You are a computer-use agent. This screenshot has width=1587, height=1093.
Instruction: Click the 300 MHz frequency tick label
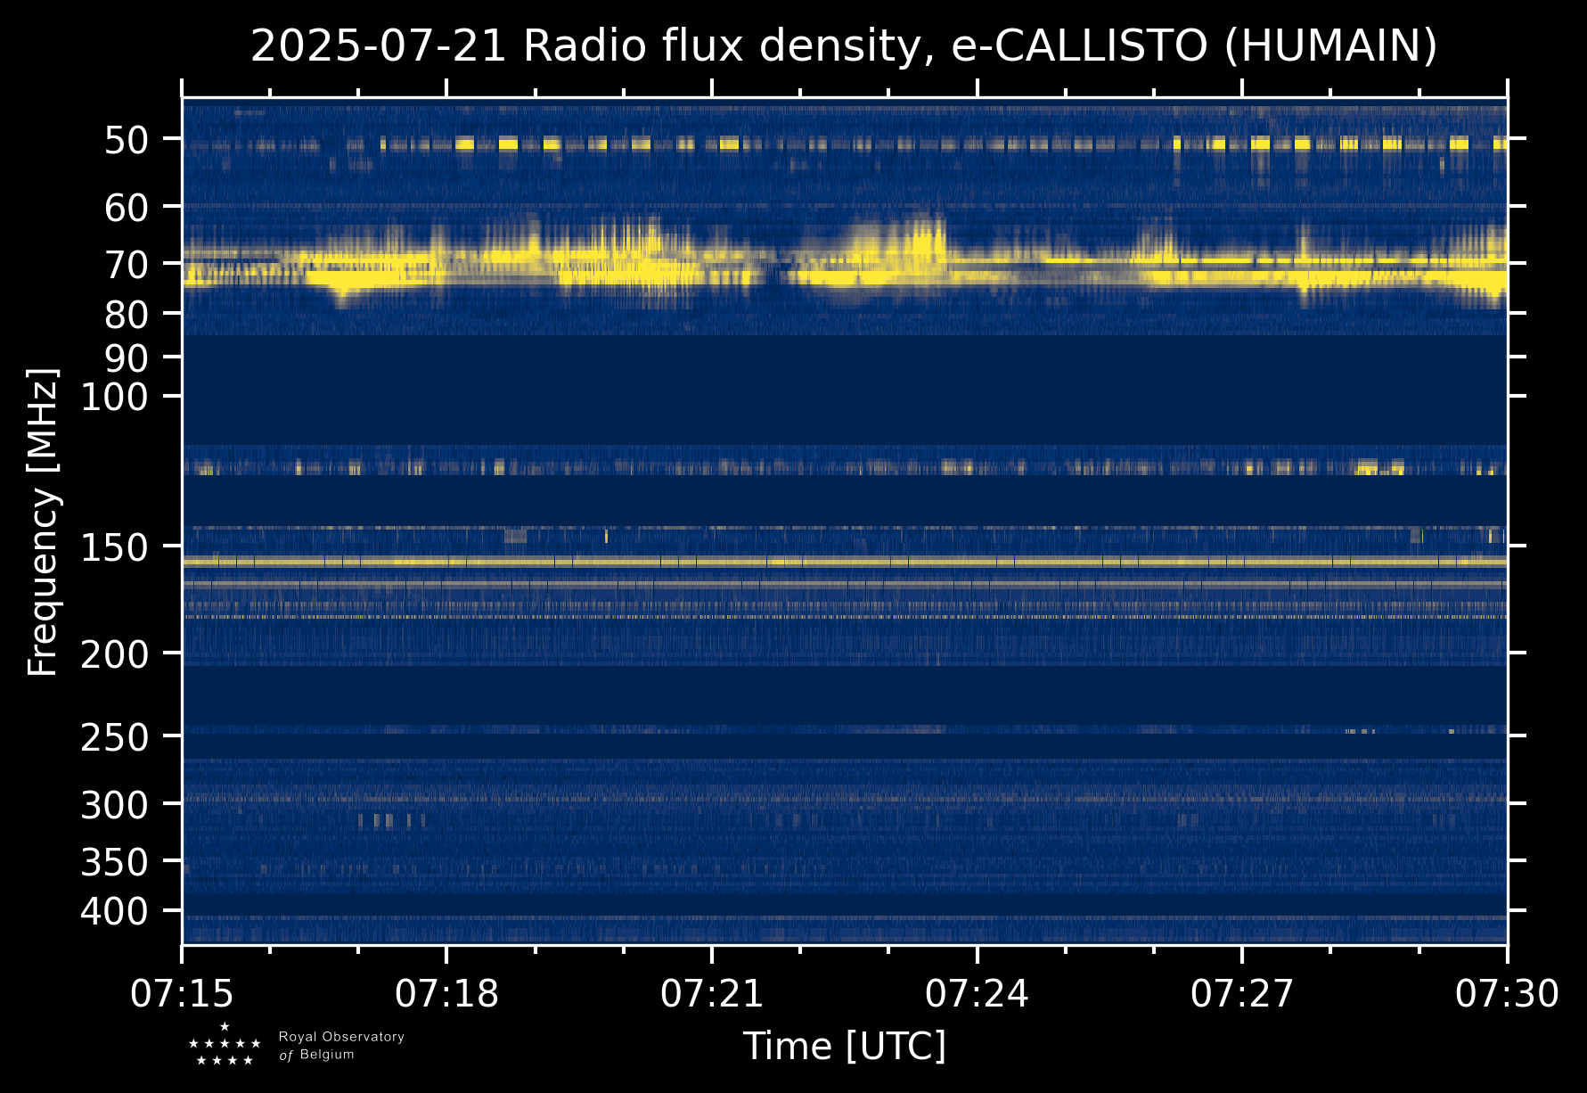(114, 805)
